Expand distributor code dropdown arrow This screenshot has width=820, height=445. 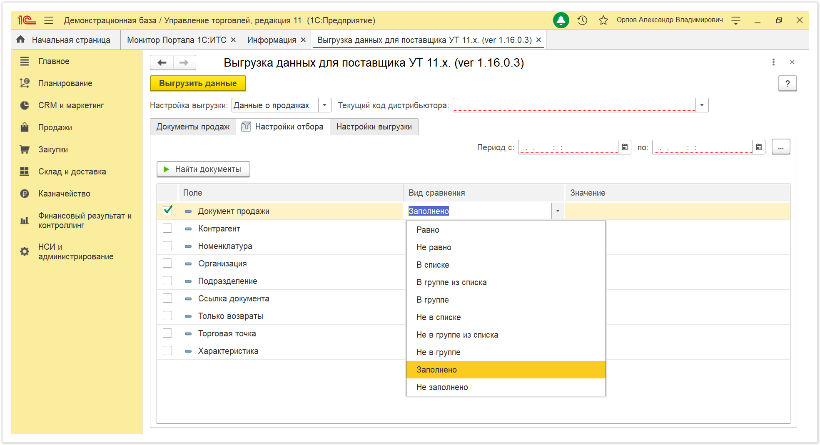click(x=702, y=105)
